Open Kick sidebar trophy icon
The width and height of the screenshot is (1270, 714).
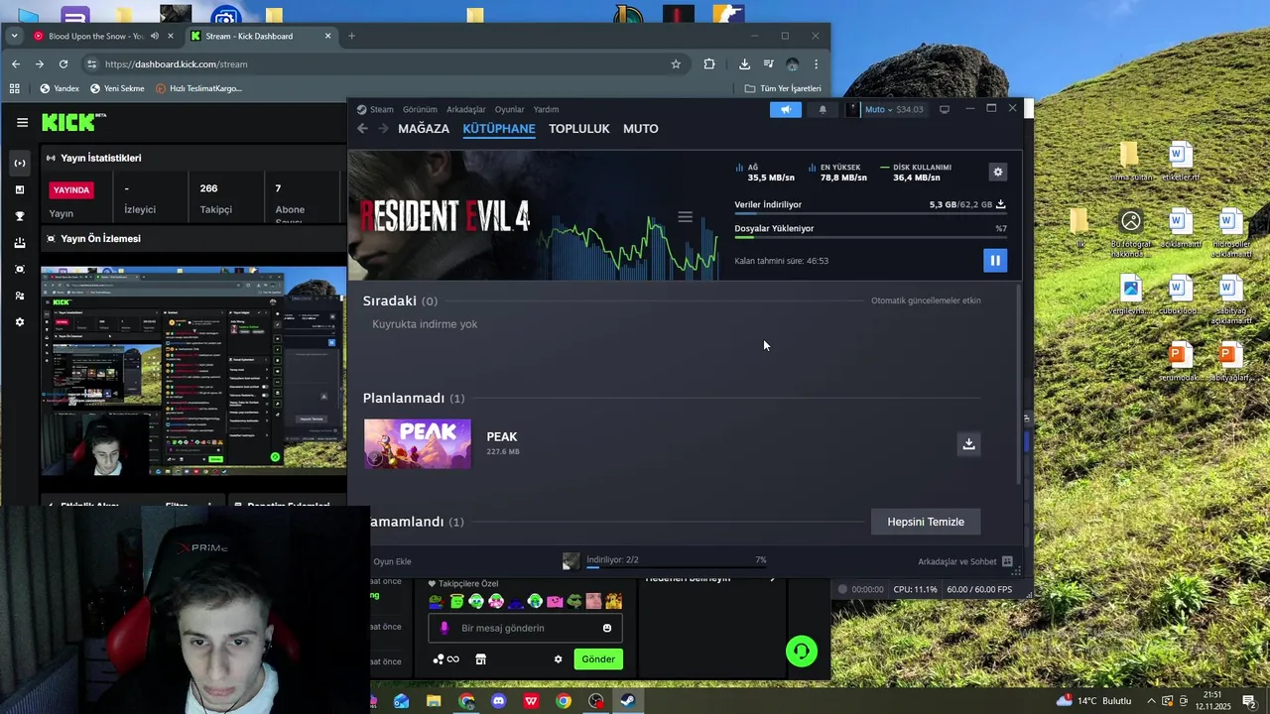point(20,216)
